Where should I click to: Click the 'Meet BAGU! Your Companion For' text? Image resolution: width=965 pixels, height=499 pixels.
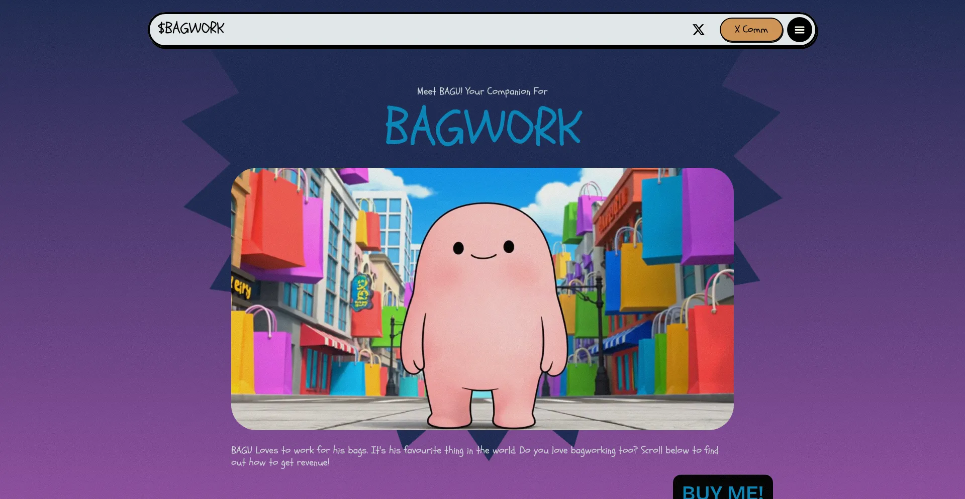pos(481,91)
